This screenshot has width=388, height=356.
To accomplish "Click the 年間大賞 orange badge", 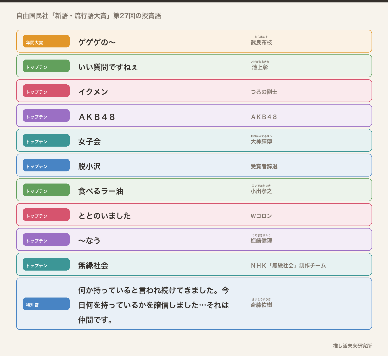I will click(x=46, y=41).
